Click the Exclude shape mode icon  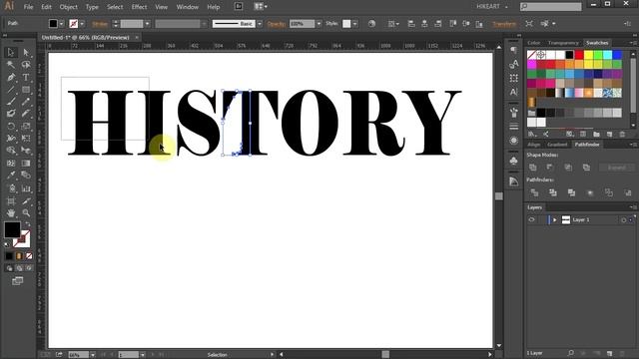pos(586,168)
